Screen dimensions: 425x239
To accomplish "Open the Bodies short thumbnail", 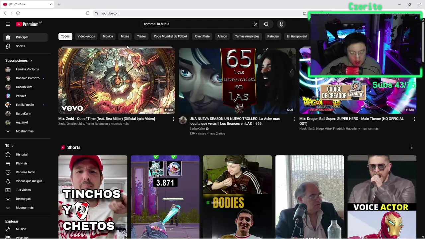I will 237,197.
